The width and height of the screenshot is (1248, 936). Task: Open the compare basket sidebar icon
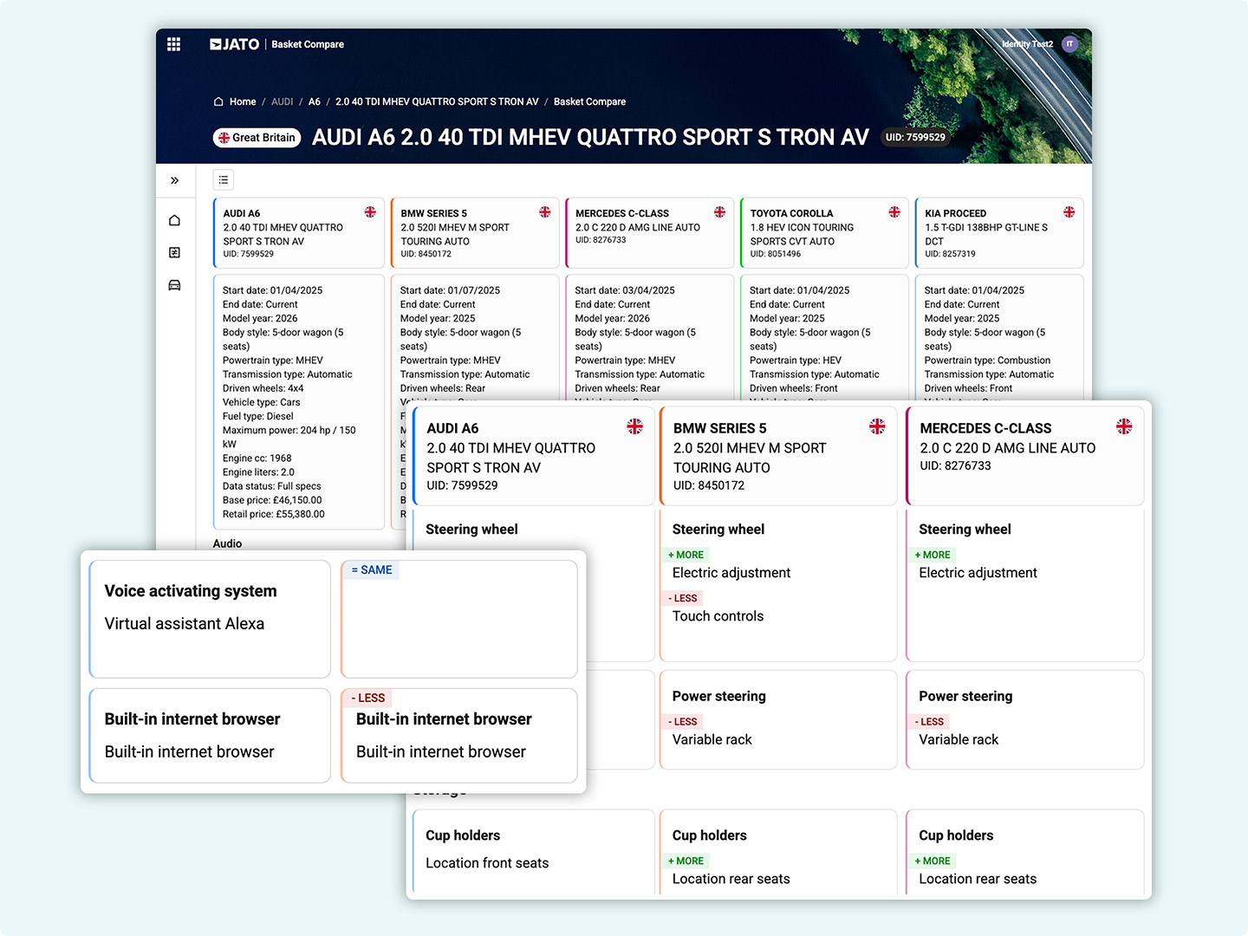(x=174, y=252)
